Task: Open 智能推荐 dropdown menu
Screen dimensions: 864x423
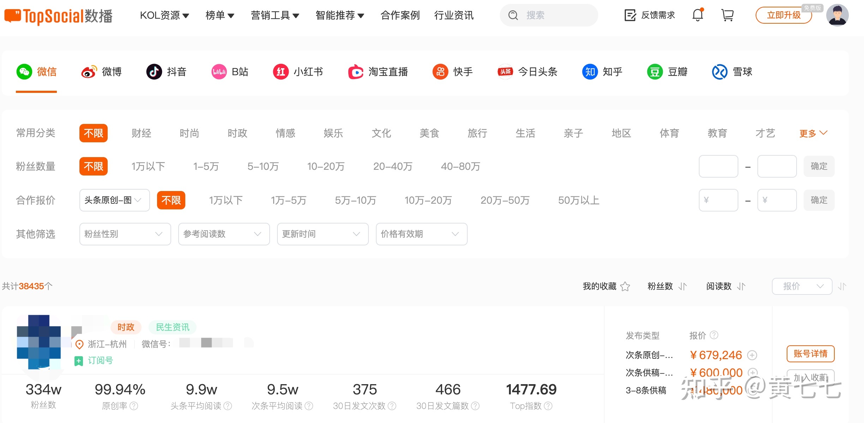Action: point(340,15)
